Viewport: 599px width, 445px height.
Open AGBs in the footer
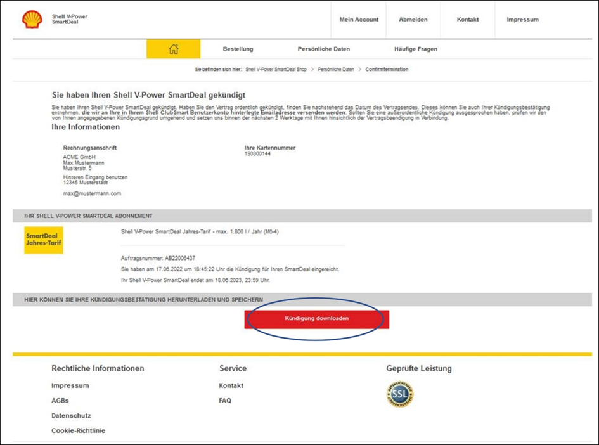(x=61, y=400)
